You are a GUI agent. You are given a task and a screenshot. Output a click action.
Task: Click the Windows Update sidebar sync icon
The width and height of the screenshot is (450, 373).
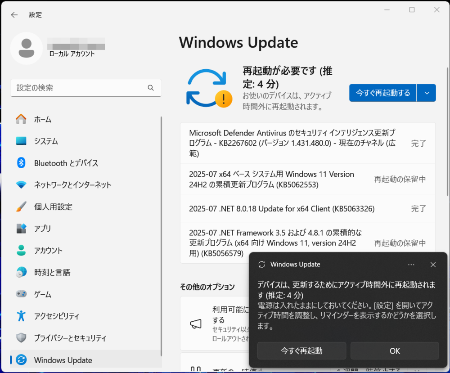pyautogui.click(x=21, y=360)
